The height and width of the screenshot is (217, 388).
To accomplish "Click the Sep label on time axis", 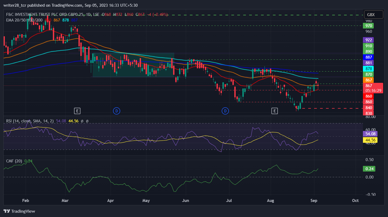I will 314,201.
